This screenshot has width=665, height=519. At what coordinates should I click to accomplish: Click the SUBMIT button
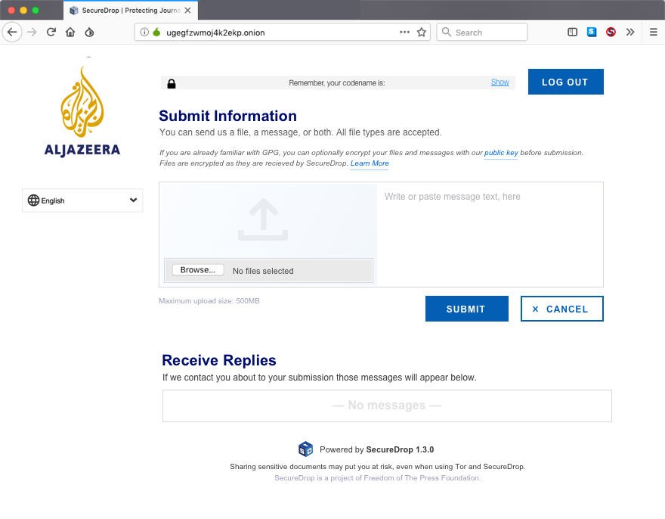click(466, 309)
